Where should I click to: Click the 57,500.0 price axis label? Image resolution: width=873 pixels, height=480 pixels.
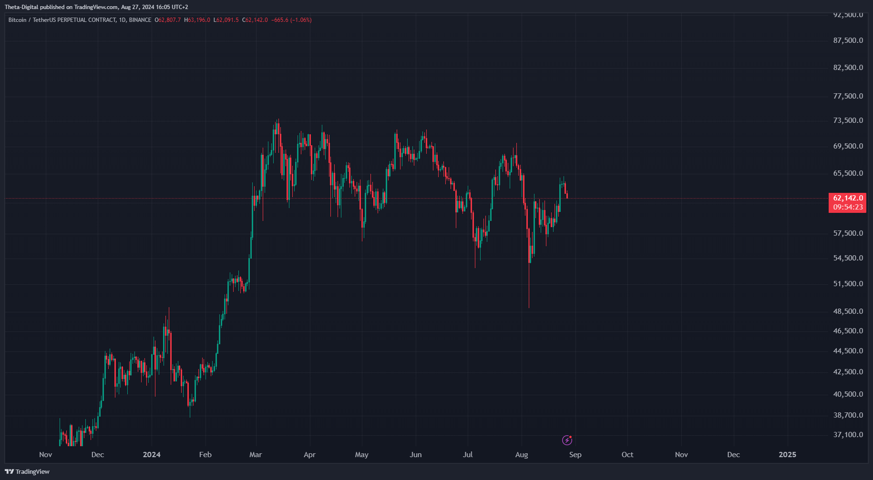point(848,233)
